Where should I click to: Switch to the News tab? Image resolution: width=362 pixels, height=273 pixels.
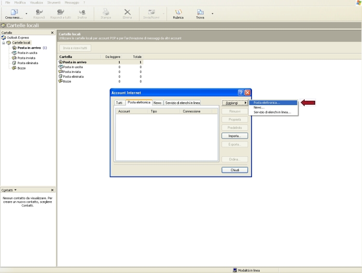pos(157,103)
